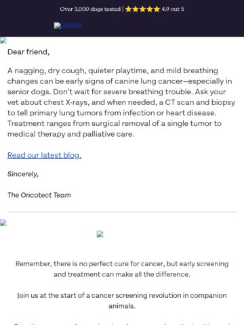Click the broken image icon below the divider line

[3, 223]
